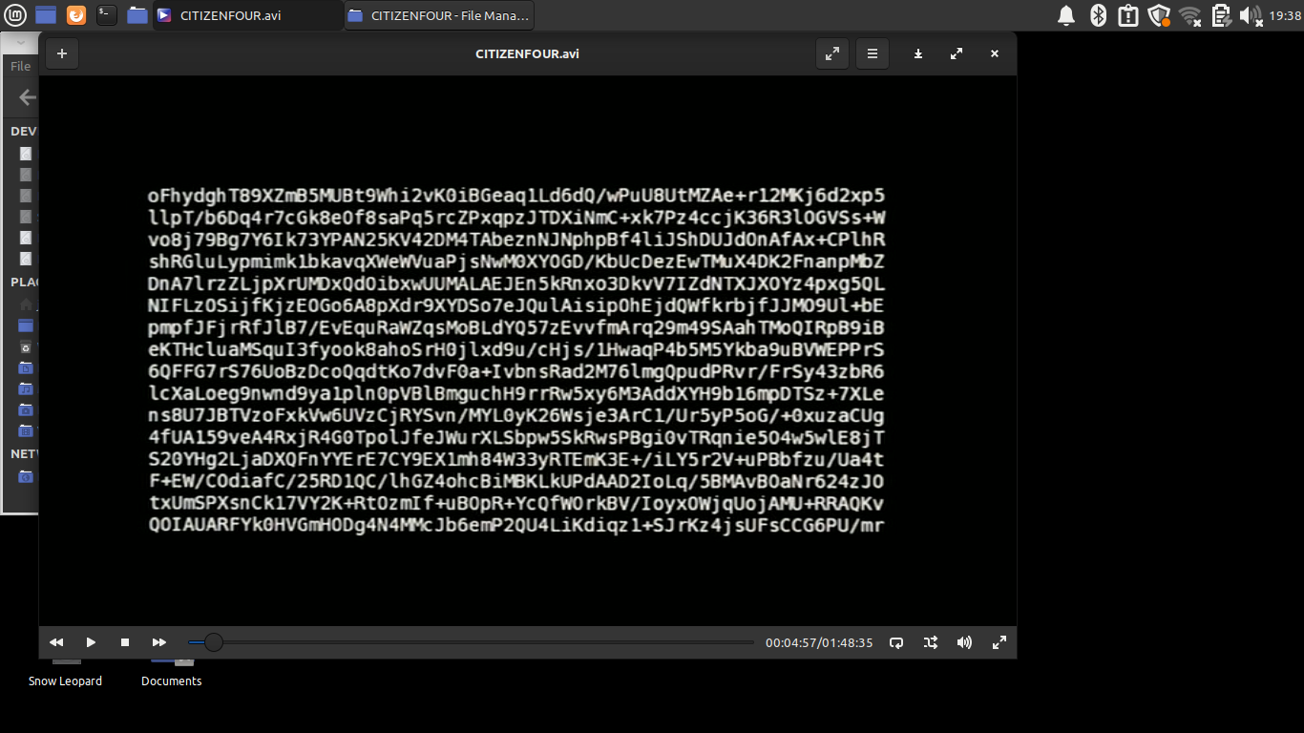1304x733 pixels.
Task: Open Trash in file manager sidebar
Action: pos(27,347)
